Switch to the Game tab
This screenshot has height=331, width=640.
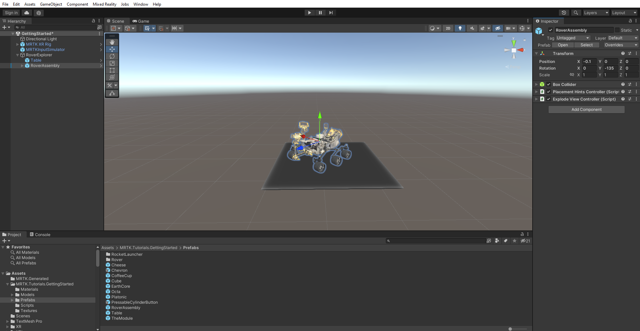click(x=141, y=21)
